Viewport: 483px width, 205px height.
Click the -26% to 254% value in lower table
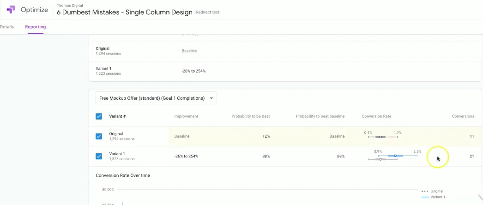tap(186, 157)
